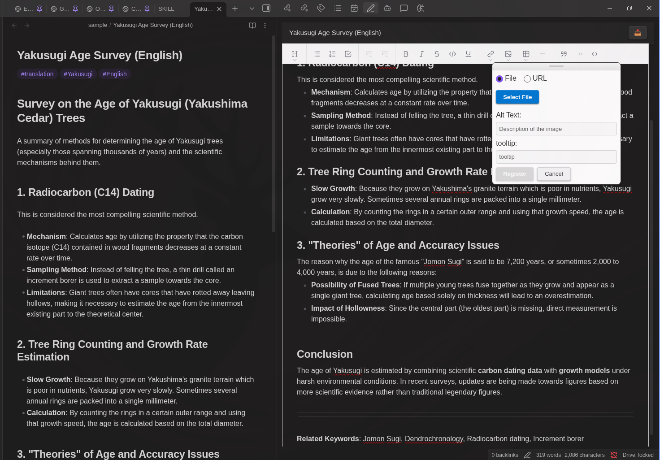Open the tags panel icon
660x460 pixels.
[321, 8]
